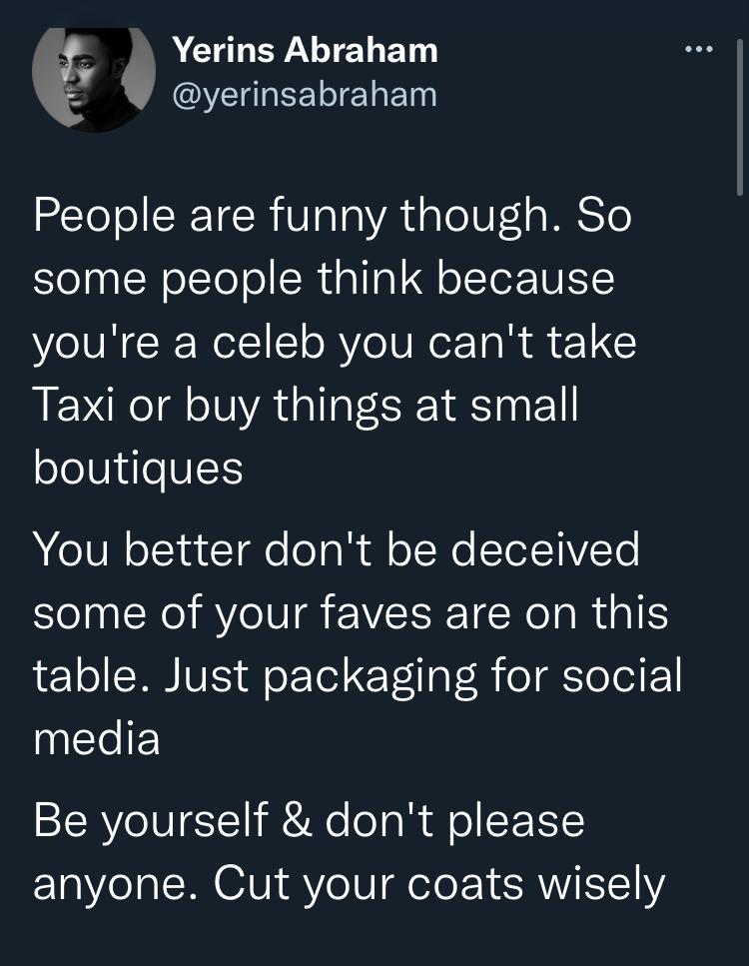Click the line "anyone. Cut your coats wisely"
The height and width of the screenshot is (966, 749).
click(x=349, y=883)
